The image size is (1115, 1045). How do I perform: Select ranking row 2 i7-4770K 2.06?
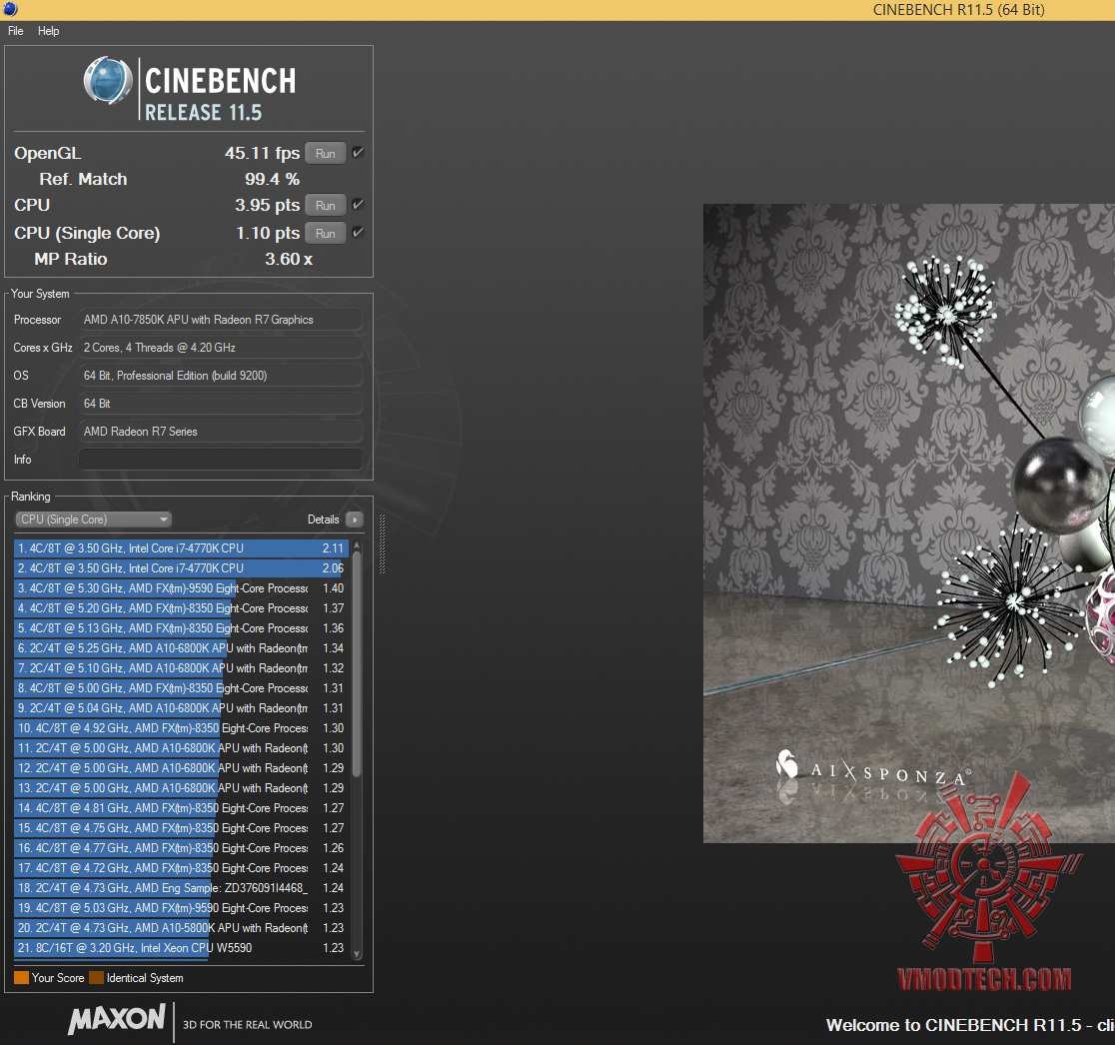[181, 568]
